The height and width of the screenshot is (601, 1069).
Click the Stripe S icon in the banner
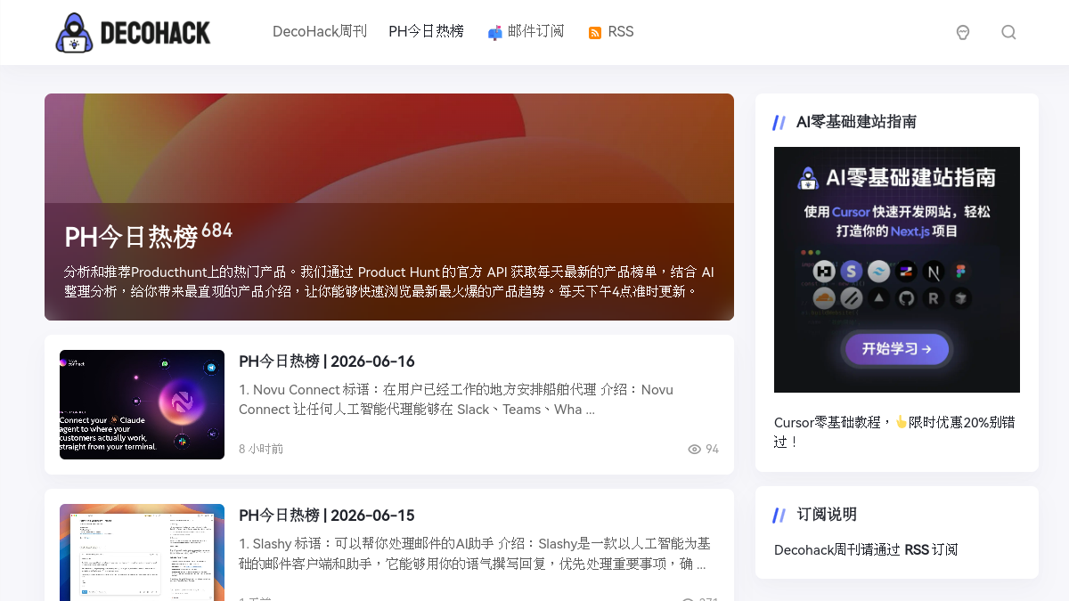852,271
